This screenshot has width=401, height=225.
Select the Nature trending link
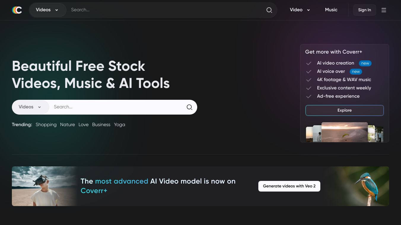point(67,125)
